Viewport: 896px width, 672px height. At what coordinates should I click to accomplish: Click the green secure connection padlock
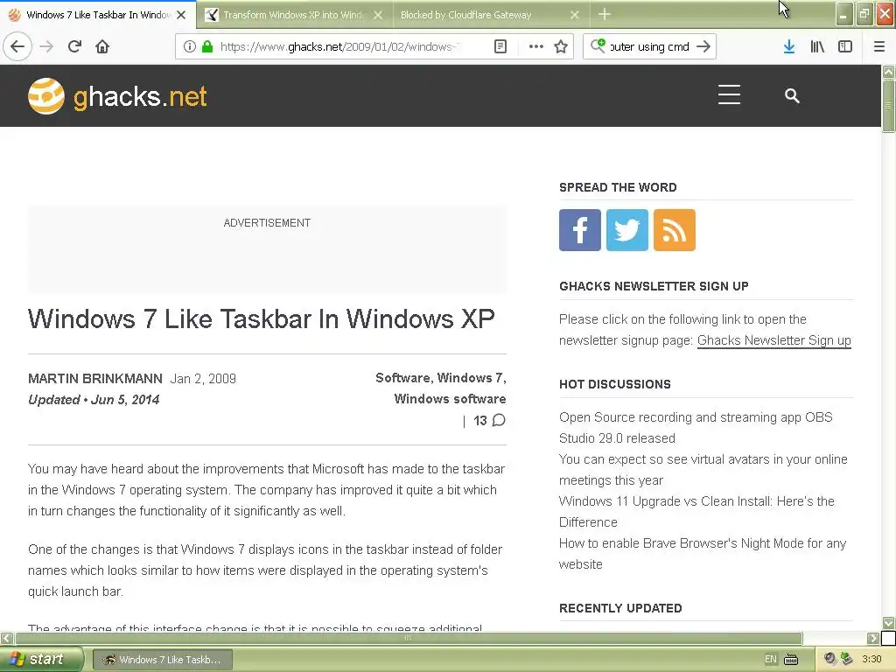tap(207, 46)
